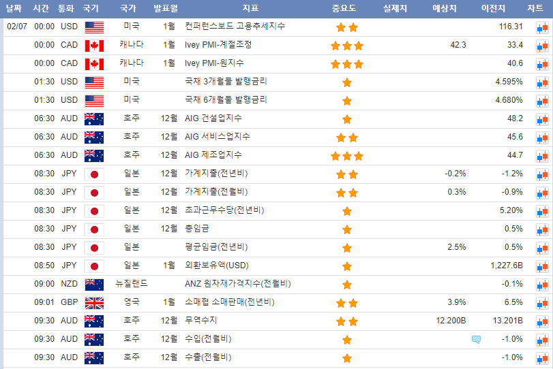This screenshot has height=369, width=553.
Task: Click the comment bubble in 수입(전월비) row
Action: click(476, 339)
